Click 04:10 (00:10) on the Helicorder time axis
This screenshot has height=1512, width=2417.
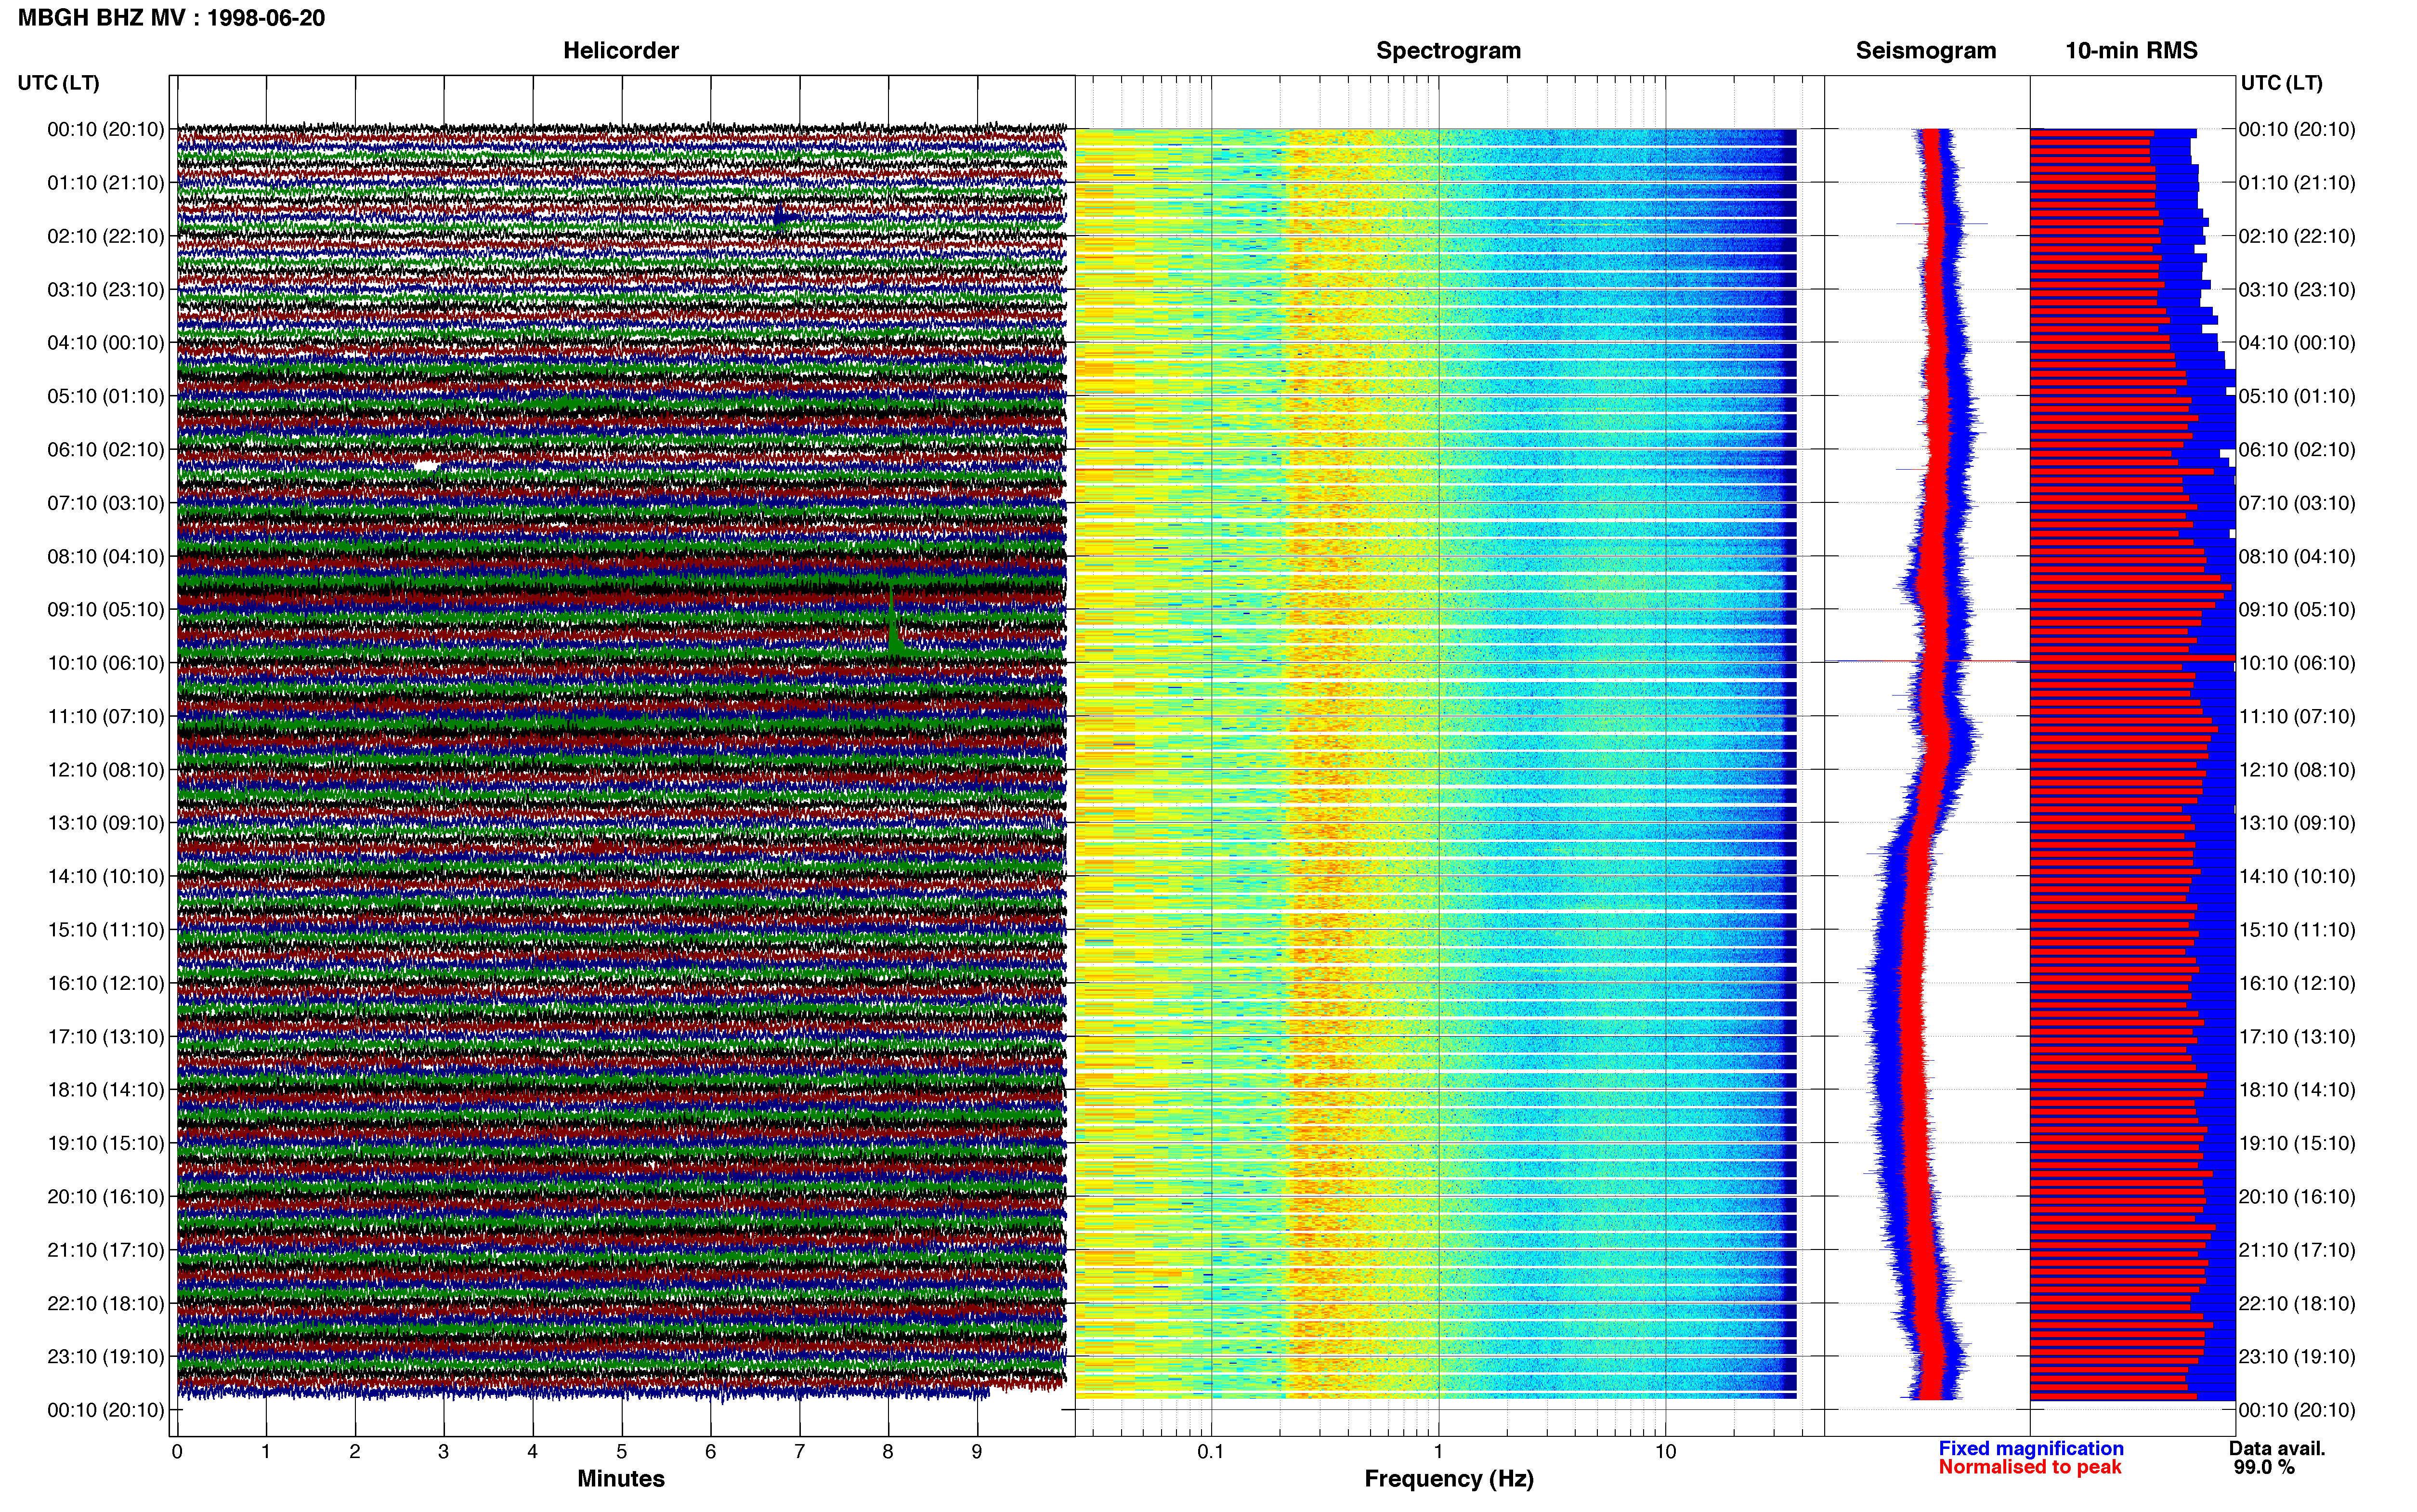point(106,343)
